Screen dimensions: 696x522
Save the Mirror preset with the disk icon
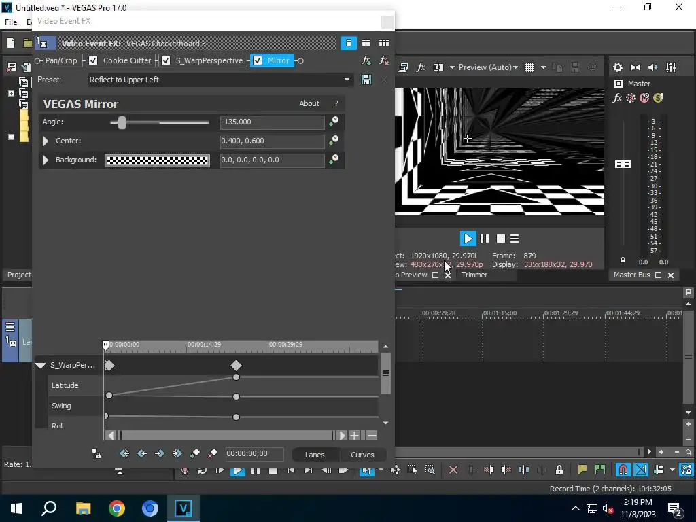(x=366, y=80)
